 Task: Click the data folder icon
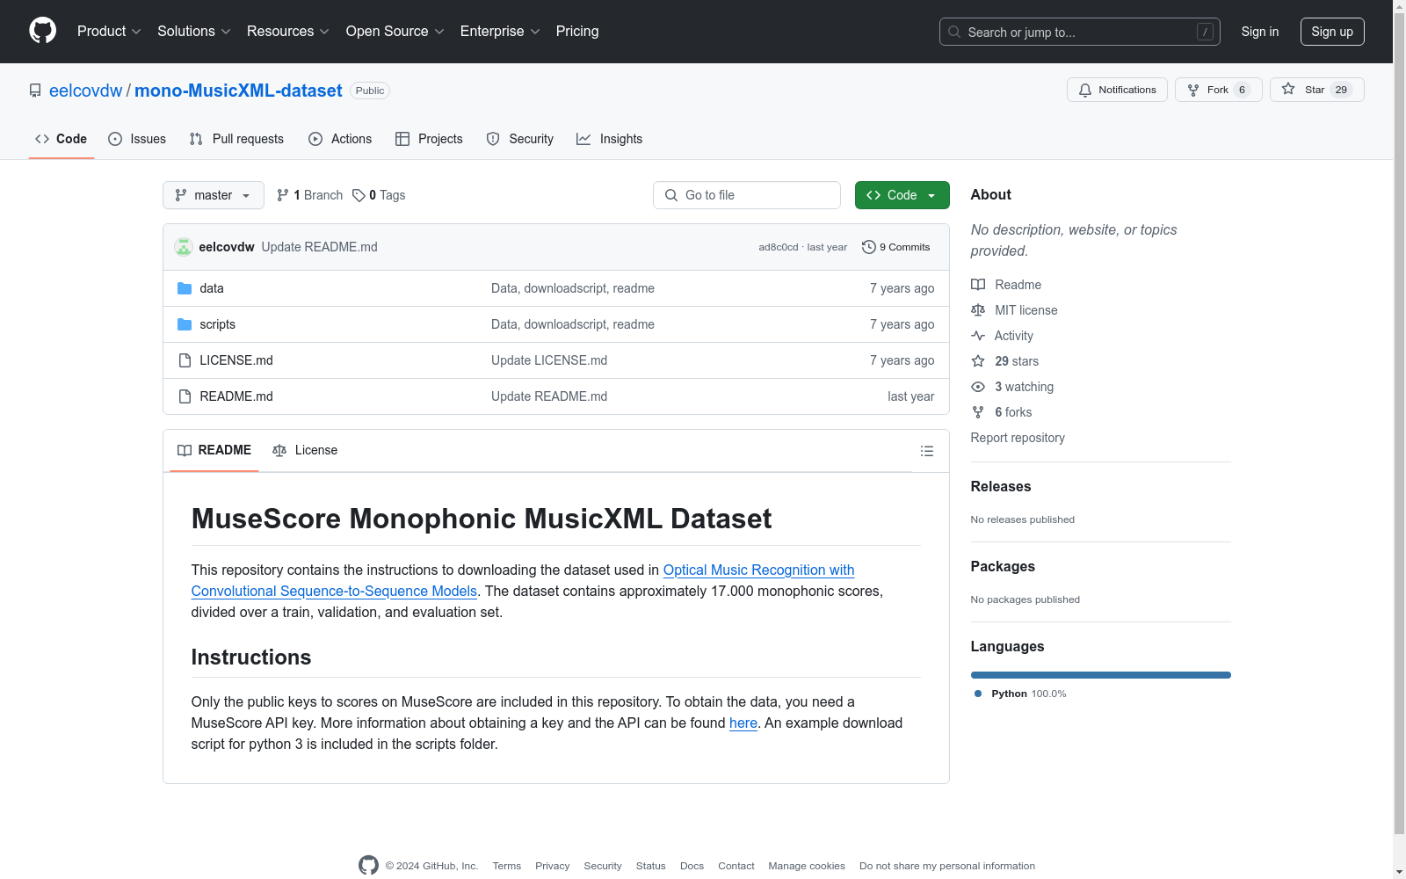185,288
